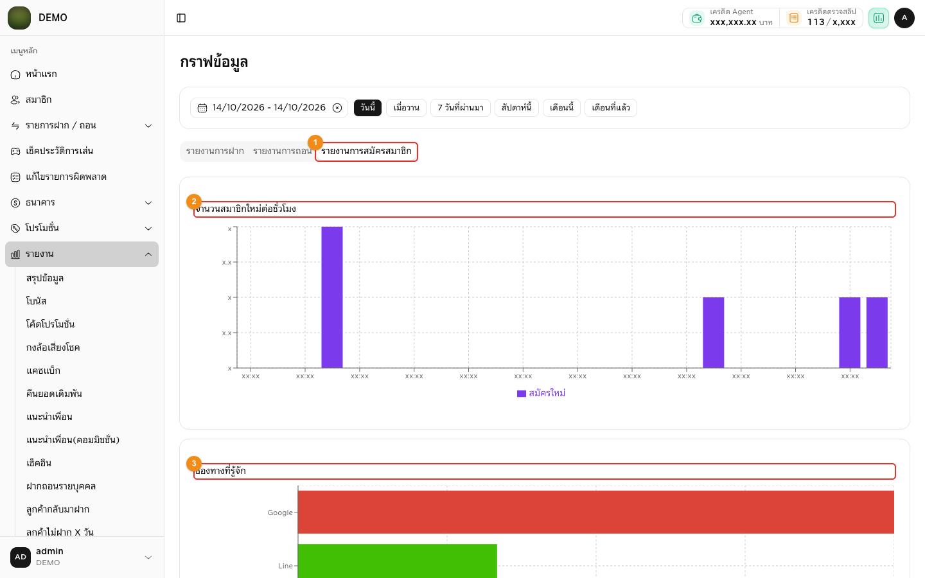Expand the ธนาคาร menu
The image size is (925, 578).
pyautogui.click(x=82, y=203)
